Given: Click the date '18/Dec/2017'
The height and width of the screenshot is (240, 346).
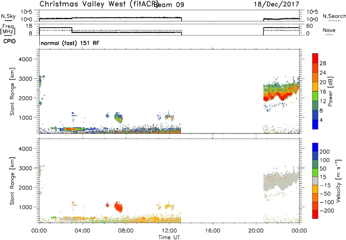Looking at the screenshot, I should coord(276,4).
